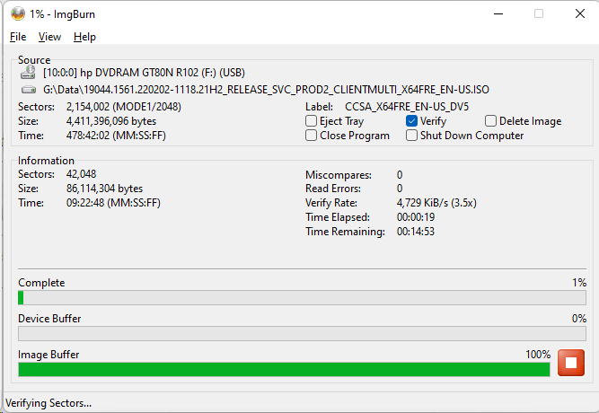Click the Verifying Sectors status bar
The image size is (599, 413).
tap(49, 403)
